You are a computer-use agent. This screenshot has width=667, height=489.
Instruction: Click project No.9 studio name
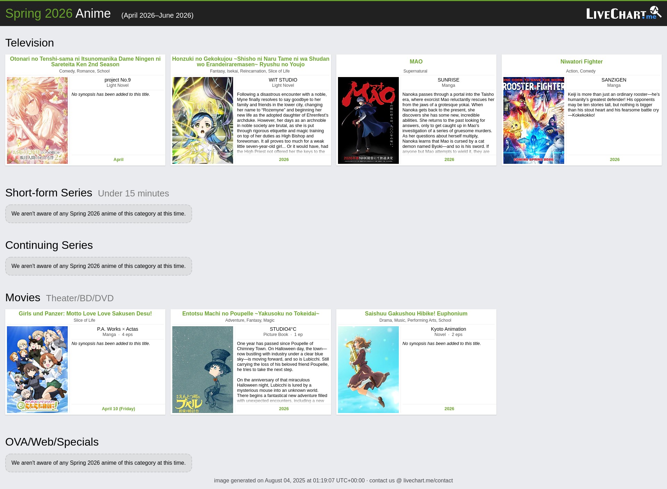coord(117,80)
